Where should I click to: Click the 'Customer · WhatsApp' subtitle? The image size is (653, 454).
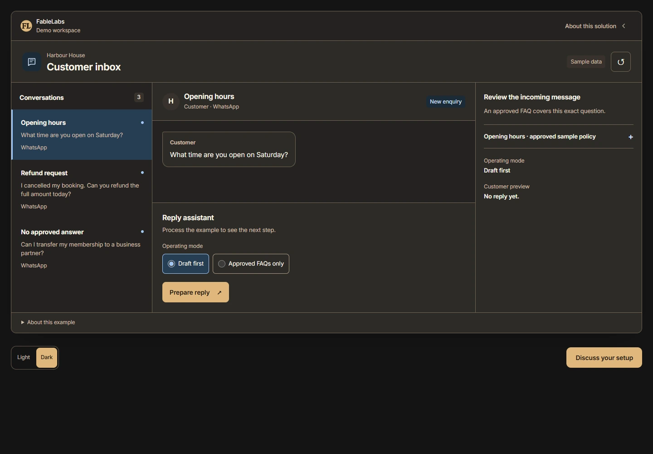point(211,107)
